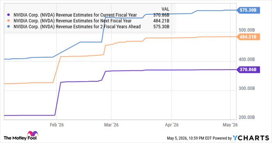This screenshot has height=143, width=272.
Task: Click the Revenue Estimates for Current Fiscal Year label
Action: tap(75, 15)
